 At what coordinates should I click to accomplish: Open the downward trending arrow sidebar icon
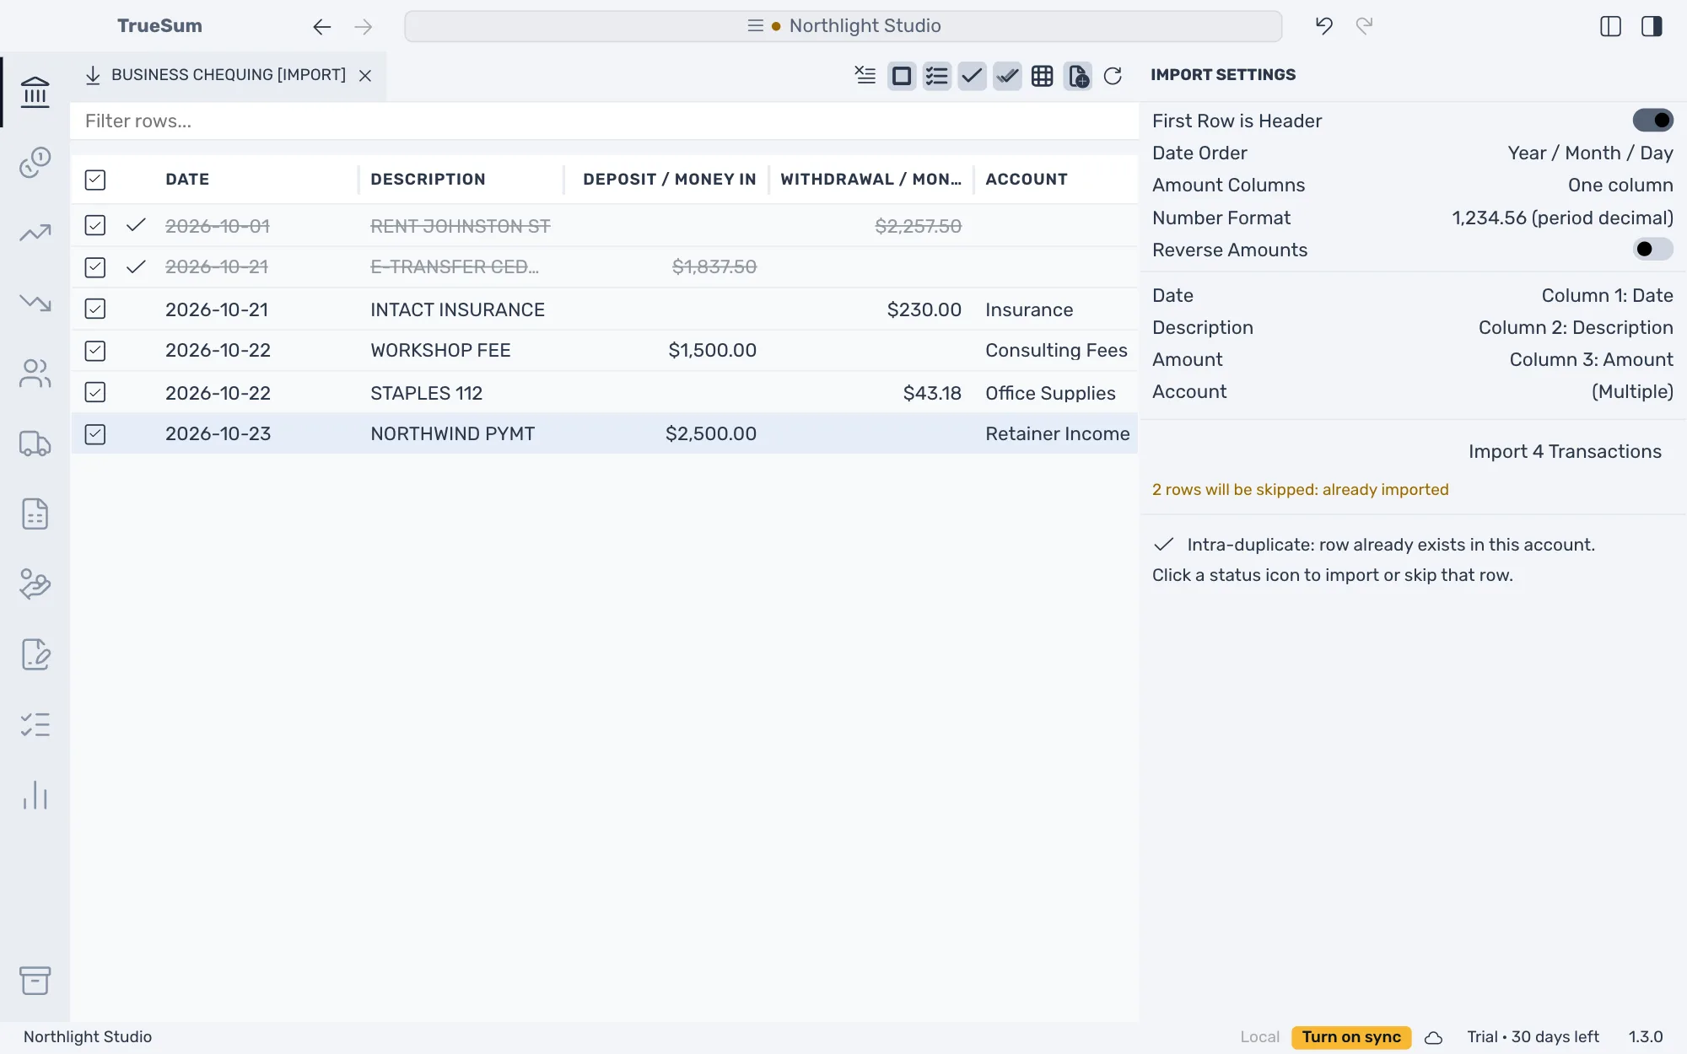tap(35, 303)
